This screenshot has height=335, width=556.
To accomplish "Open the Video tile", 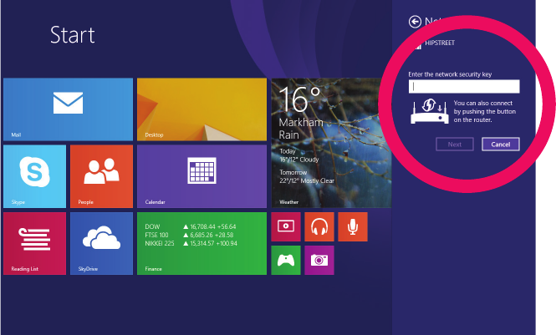I will click(x=286, y=226).
